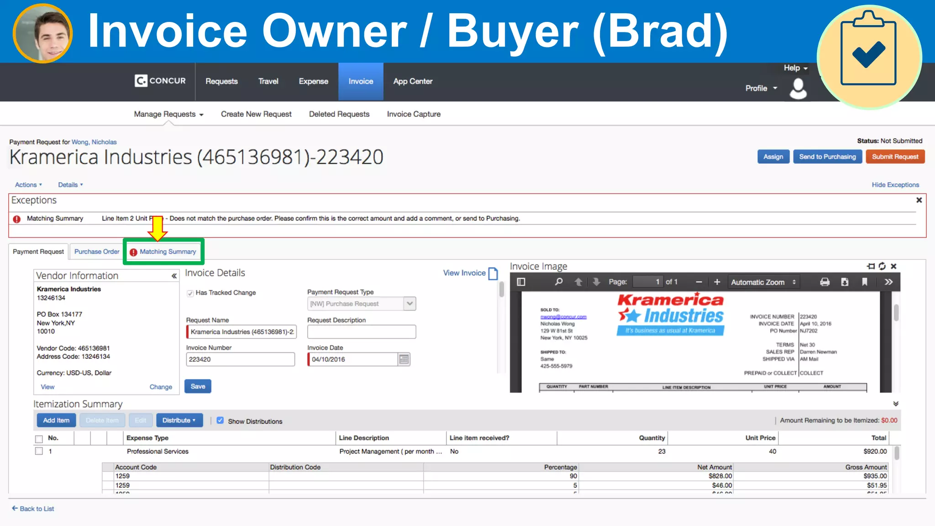935x526 pixels.
Task: Toggle the PDF viewer sidebar
Action: (x=521, y=282)
